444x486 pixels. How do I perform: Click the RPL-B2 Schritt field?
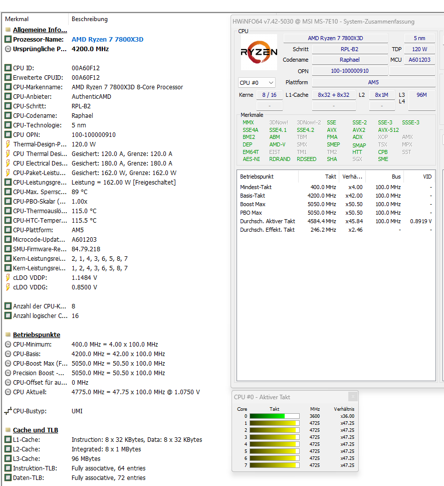350,49
